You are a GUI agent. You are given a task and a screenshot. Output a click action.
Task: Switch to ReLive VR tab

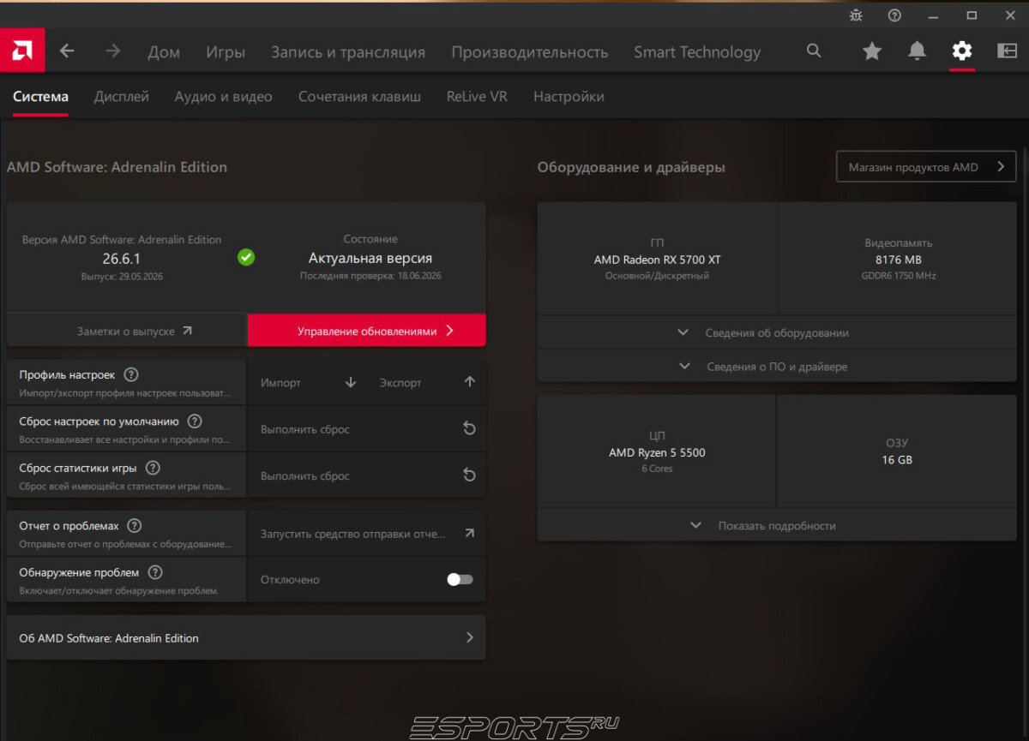[x=477, y=97]
